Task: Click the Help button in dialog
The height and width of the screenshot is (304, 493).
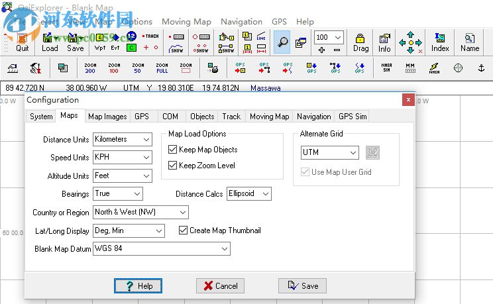Action: pos(138,285)
